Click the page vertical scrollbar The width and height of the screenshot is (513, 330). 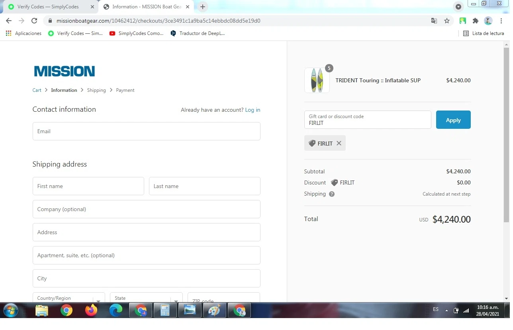pyautogui.click(x=506, y=134)
